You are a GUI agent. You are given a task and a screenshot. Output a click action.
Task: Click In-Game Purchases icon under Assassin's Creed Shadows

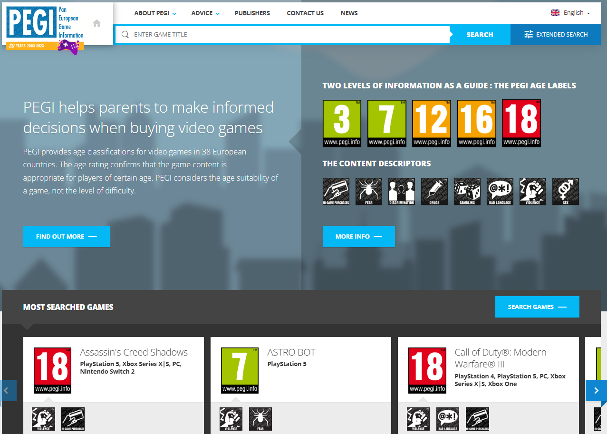73,419
